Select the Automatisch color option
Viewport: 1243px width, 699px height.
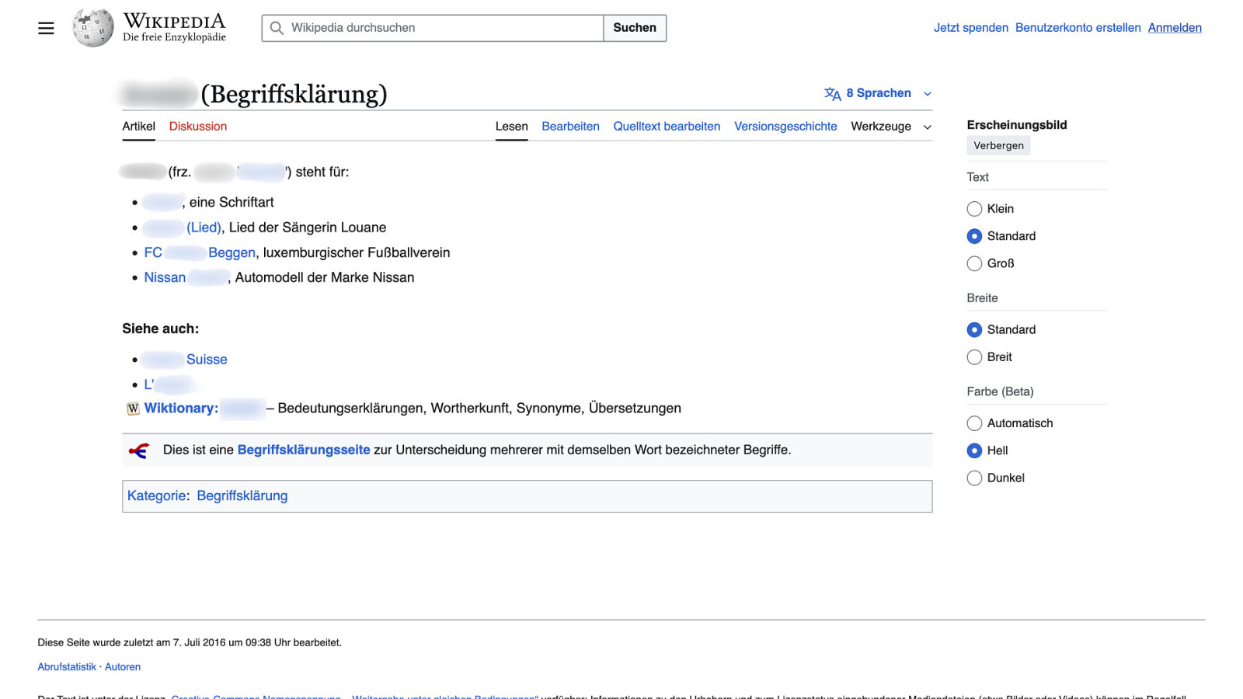974,423
